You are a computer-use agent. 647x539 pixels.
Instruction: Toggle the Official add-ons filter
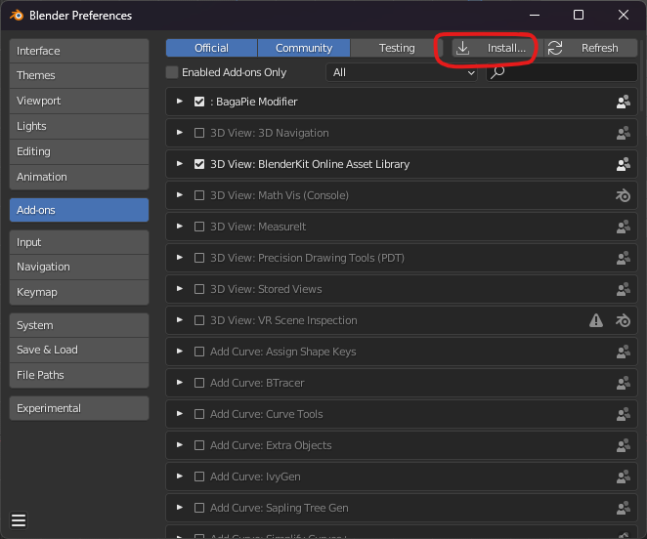coord(212,48)
